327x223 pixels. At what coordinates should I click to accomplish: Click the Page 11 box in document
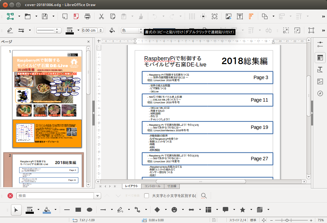click(x=207, y=100)
